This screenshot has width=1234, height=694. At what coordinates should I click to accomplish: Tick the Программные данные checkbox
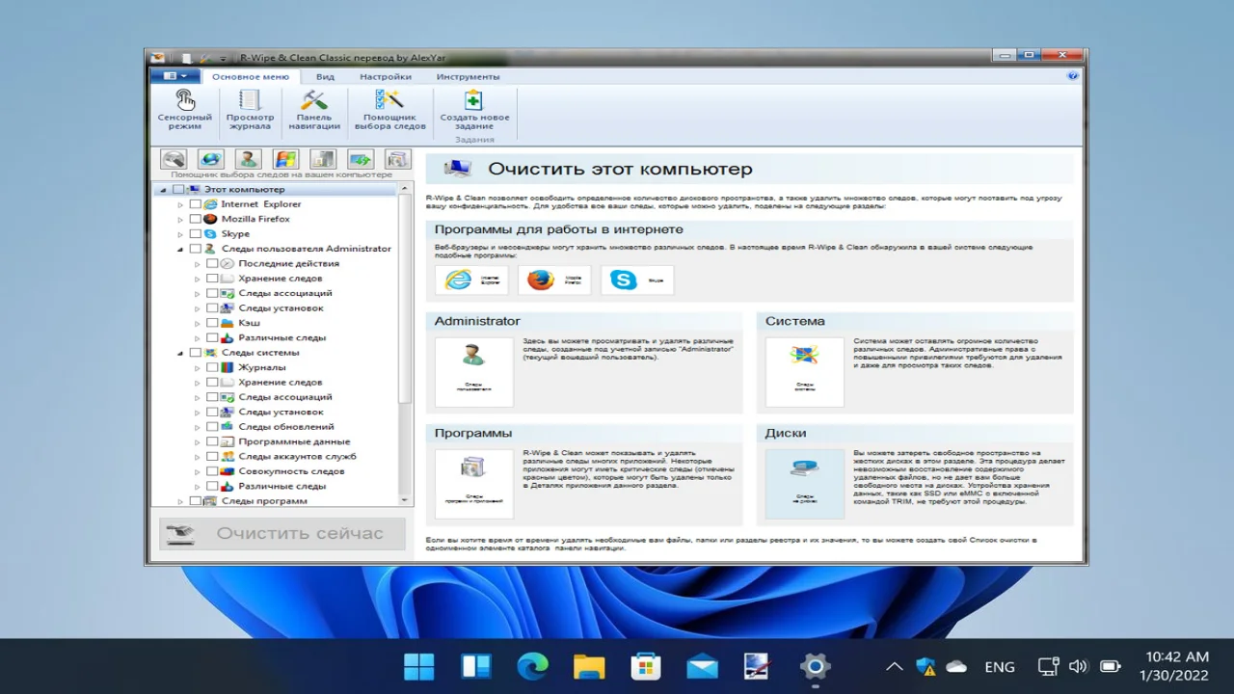(x=212, y=441)
